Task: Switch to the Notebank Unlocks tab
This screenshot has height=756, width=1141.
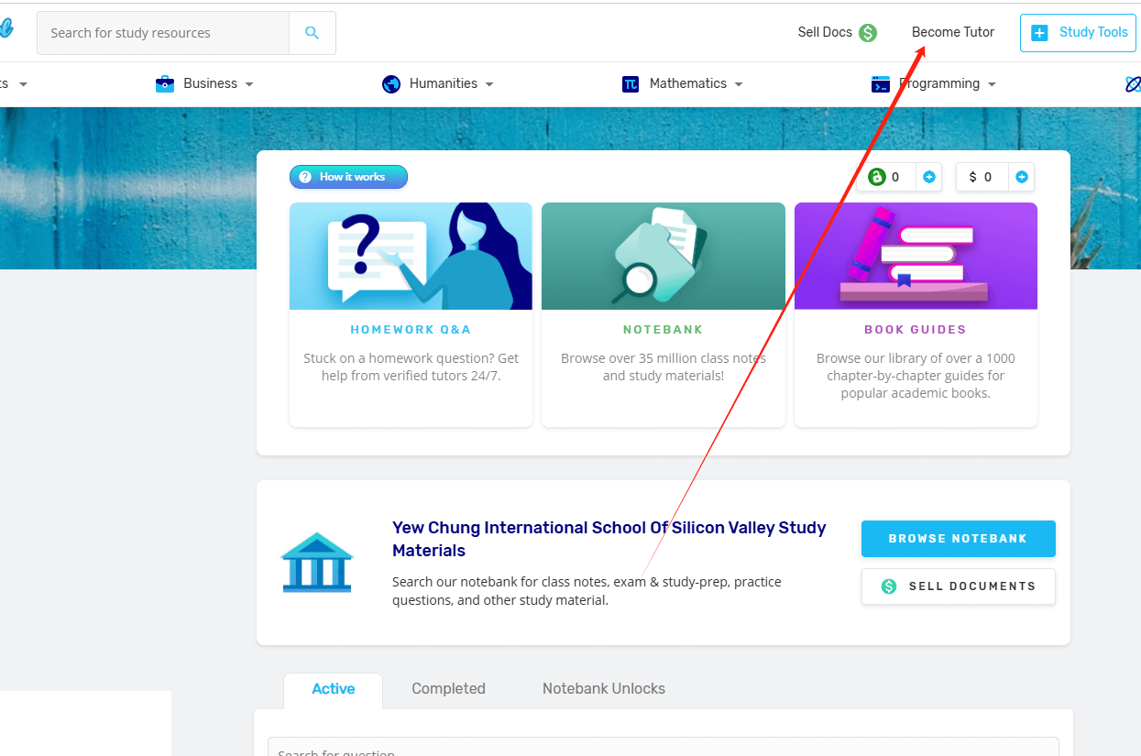Action: tap(604, 689)
